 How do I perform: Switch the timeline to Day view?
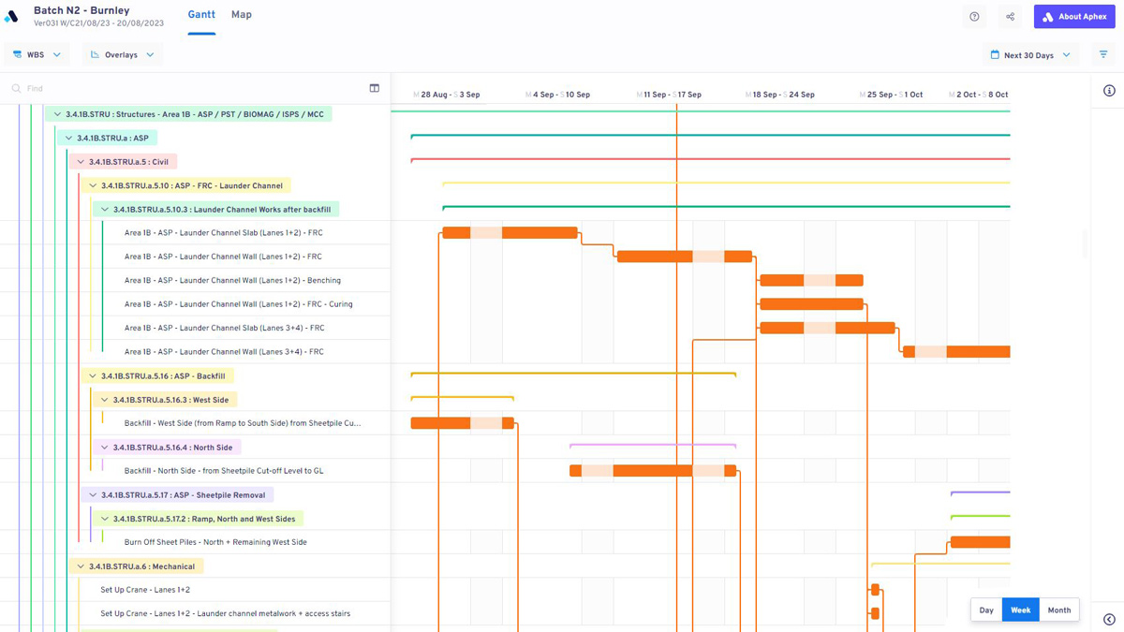(986, 610)
